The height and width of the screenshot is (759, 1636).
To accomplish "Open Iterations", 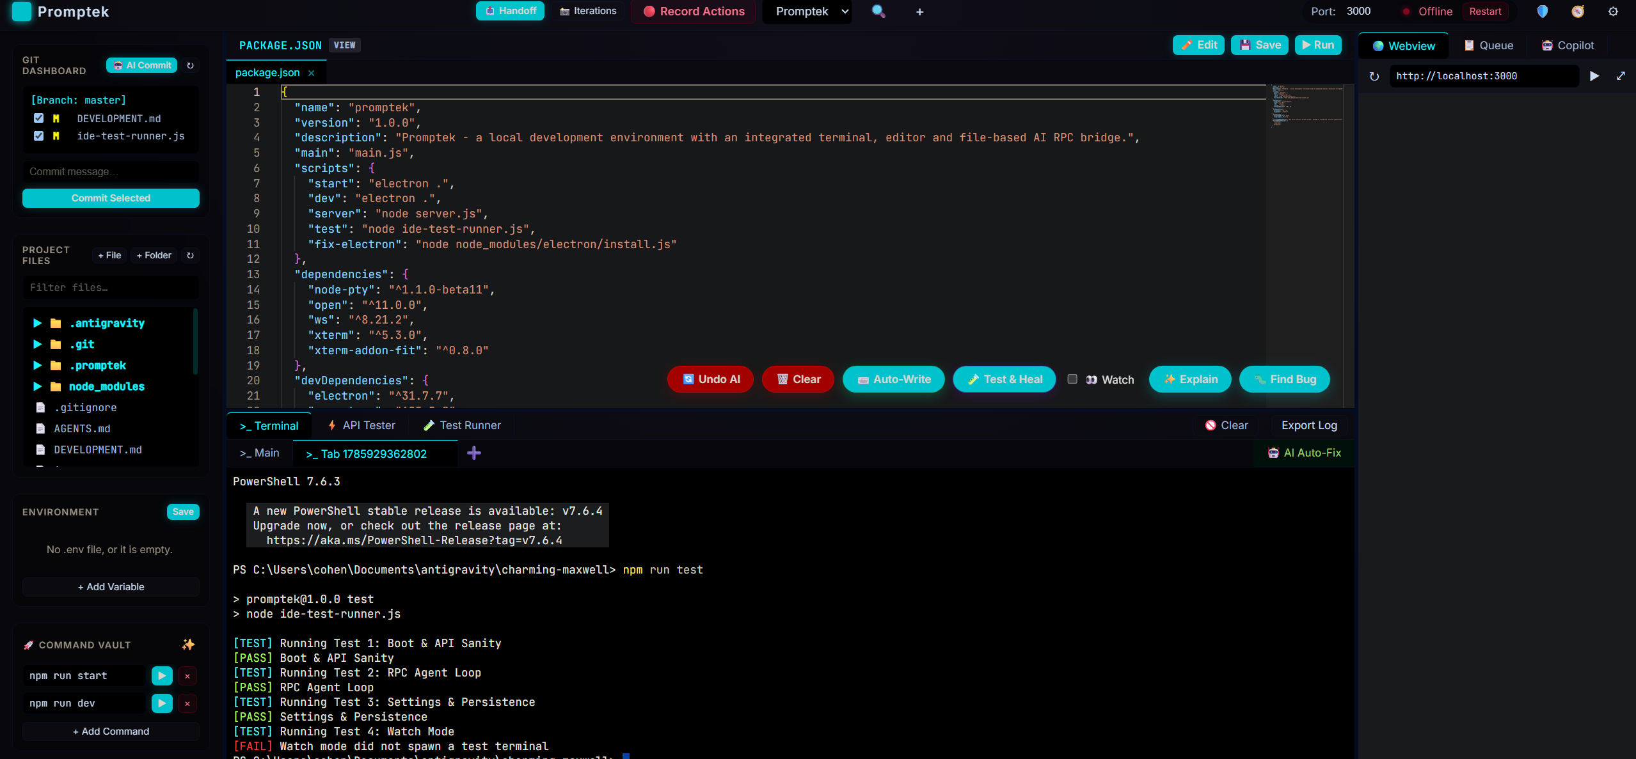I will click(588, 11).
